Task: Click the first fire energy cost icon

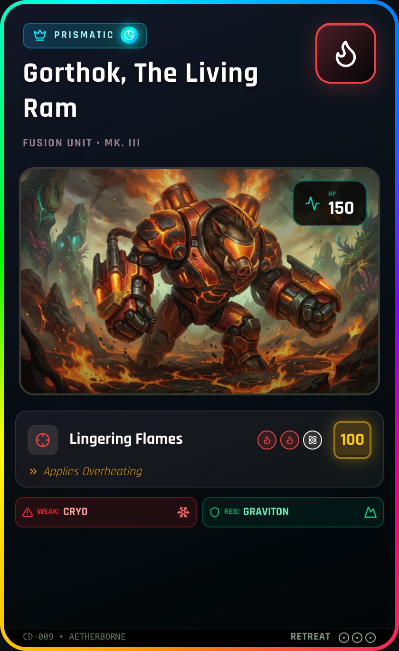Action: pyautogui.click(x=267, y=440)
